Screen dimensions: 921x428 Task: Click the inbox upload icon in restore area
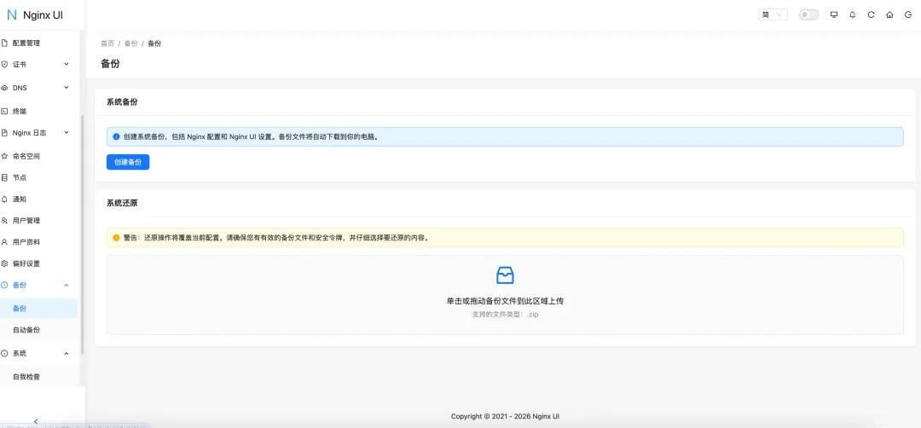[x=505, y=275]
